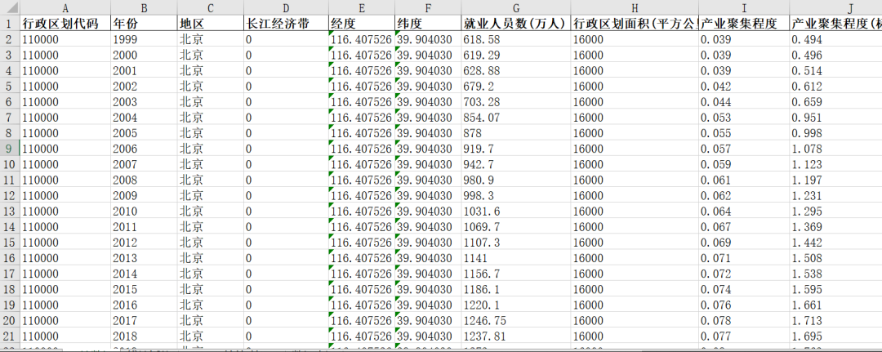882x352 pixels.
Task: Click employment value '1246.75'
Action: [x=515, y=320]
